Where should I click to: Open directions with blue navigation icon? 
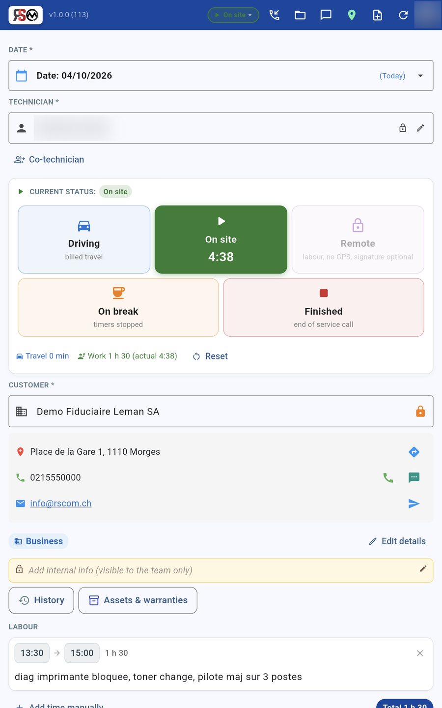coord(414,452)
